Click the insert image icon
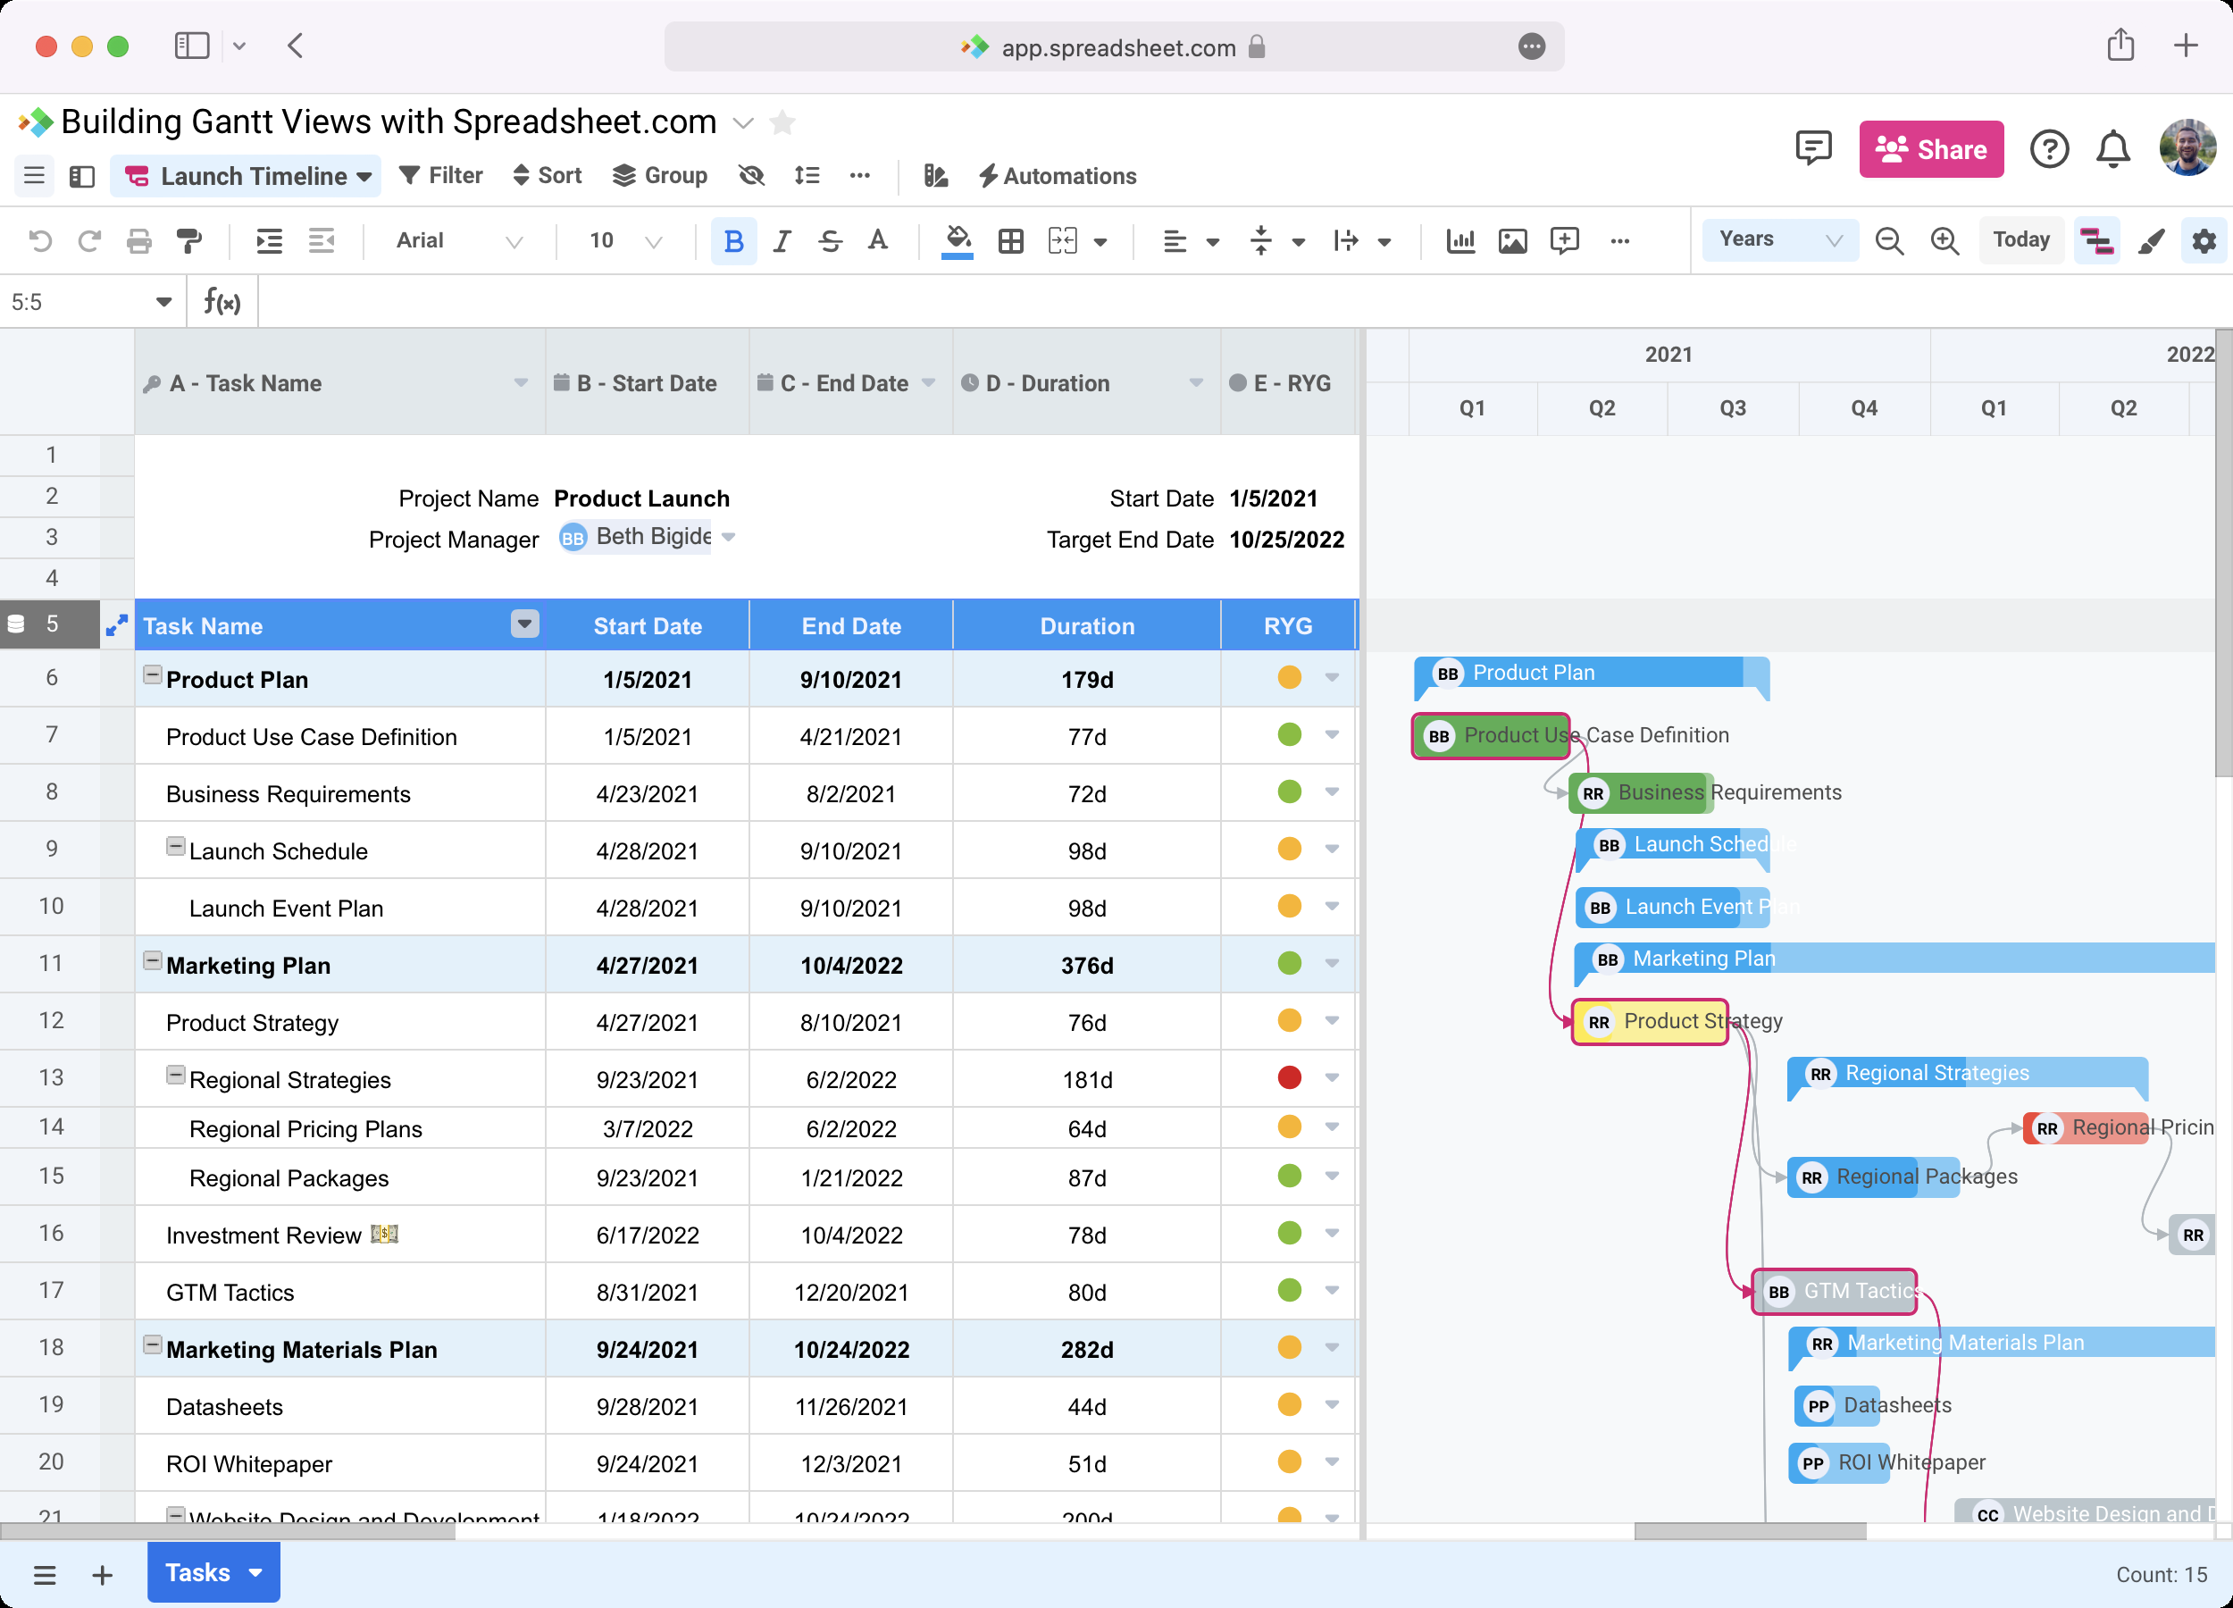Screen dimensions: 2233x1608 click(x=1512, y=239)
